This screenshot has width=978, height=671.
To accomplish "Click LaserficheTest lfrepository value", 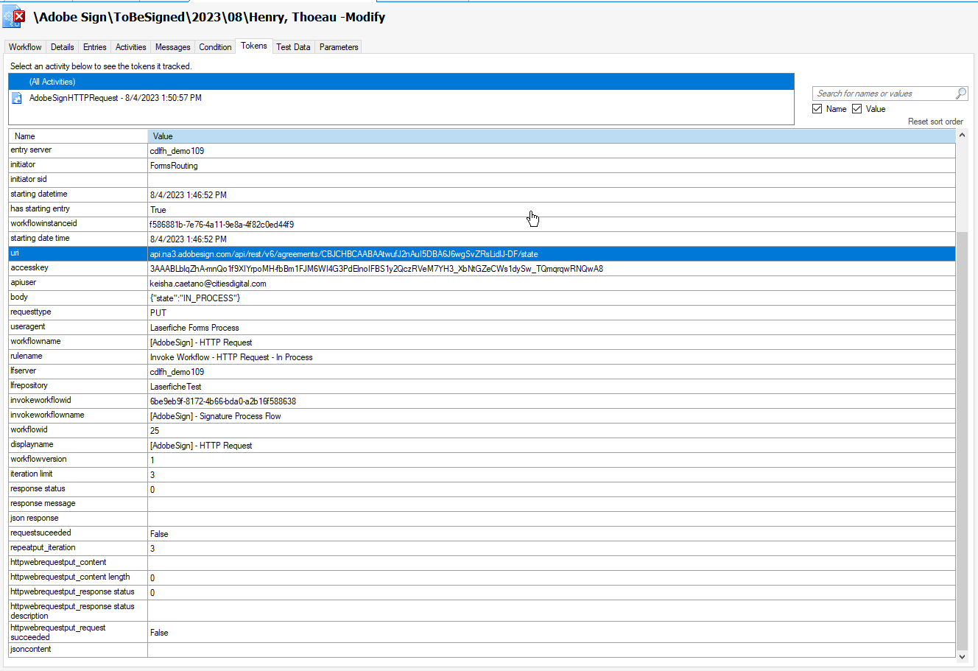I will pyautogui.click(x=176, y=387).
